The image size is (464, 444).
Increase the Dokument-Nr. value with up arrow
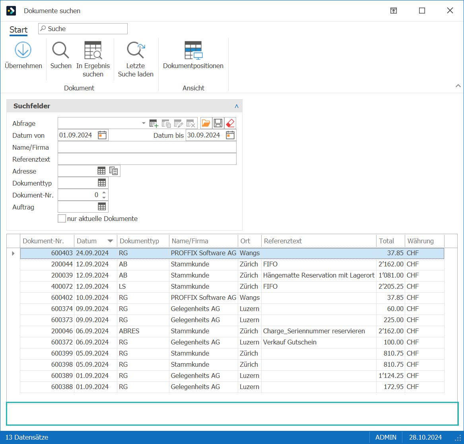click(104, 193)
